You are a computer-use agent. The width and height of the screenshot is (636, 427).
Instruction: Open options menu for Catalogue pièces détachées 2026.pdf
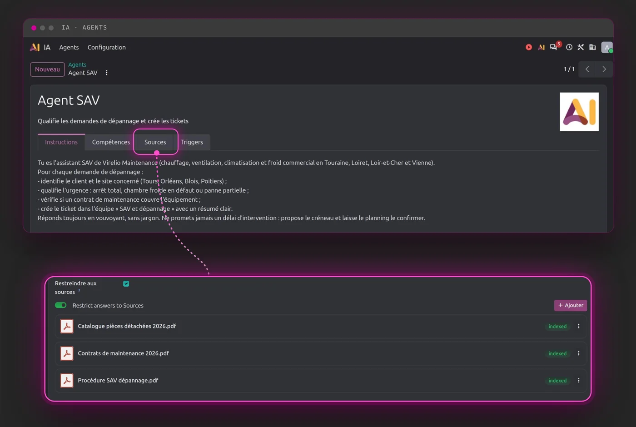(579, 326)
